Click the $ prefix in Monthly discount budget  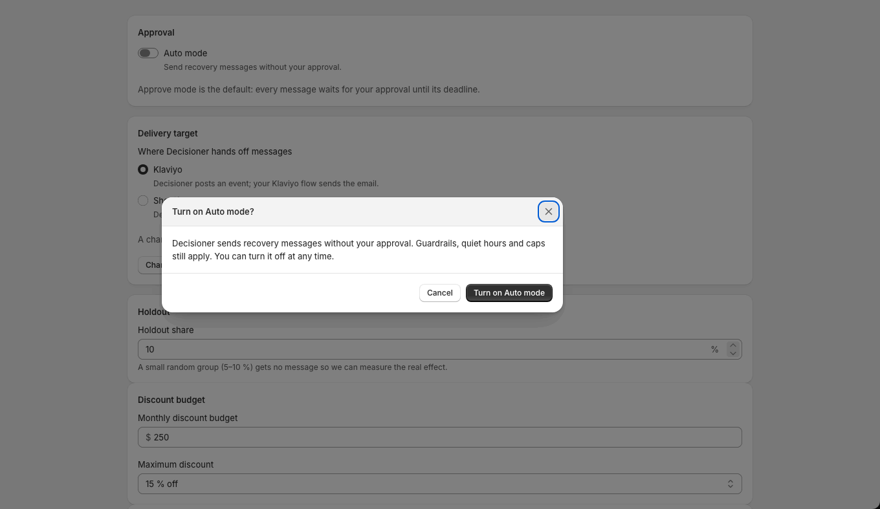coord(148,437)
